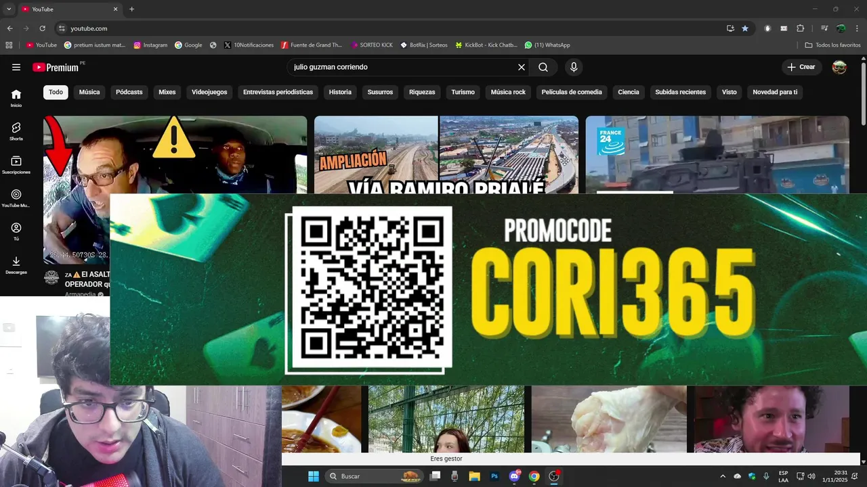Click the magnifier search button
Viewport: 867px width, 487px height.
point(543,67)
